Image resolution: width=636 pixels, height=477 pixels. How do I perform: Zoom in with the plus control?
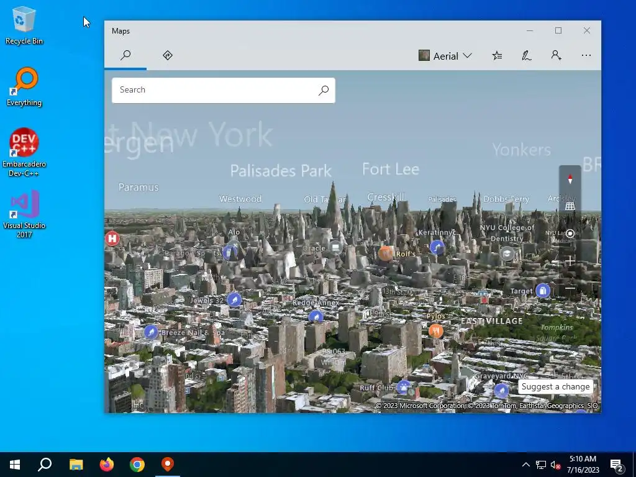tap(570, 260)
